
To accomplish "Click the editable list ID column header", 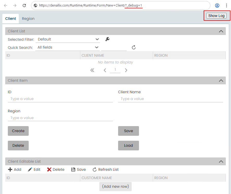I will (x=42, y=178).
